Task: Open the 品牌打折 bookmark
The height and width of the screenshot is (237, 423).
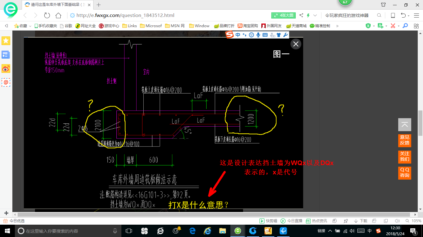Action: [x=224, y=26]
